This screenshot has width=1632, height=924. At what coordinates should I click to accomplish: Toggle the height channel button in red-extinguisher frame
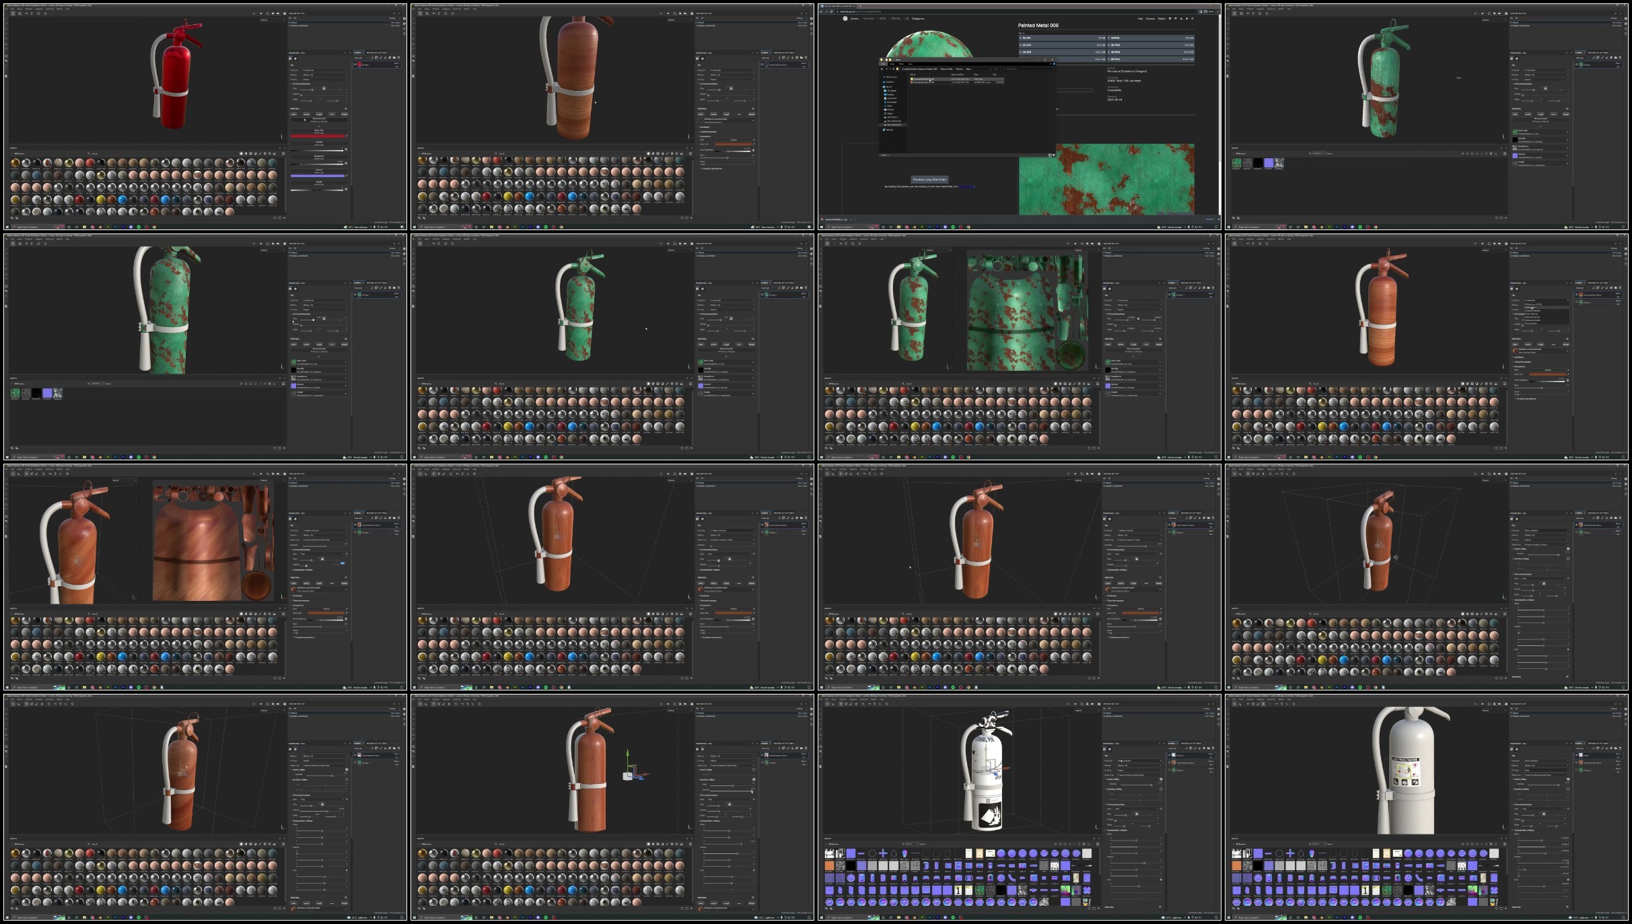point(345,114)
